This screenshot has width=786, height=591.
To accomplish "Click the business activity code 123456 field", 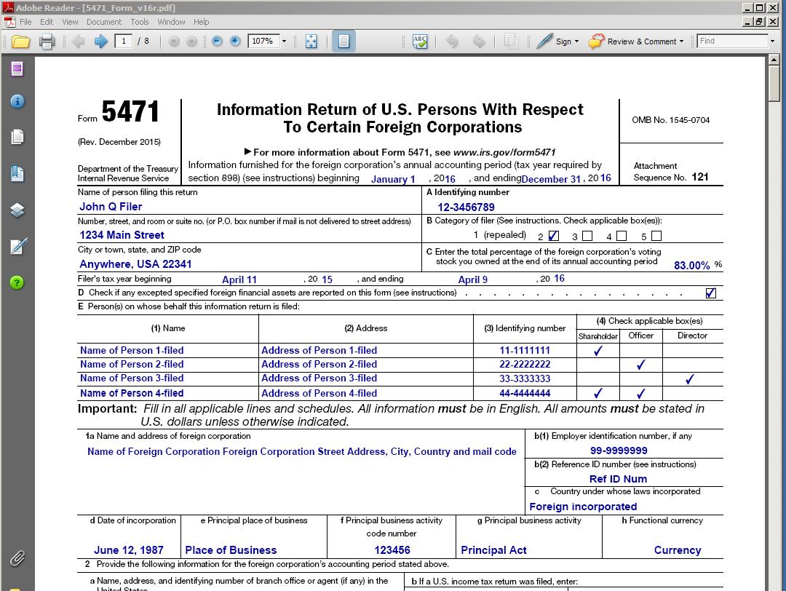I will click(x=392, y=550).
